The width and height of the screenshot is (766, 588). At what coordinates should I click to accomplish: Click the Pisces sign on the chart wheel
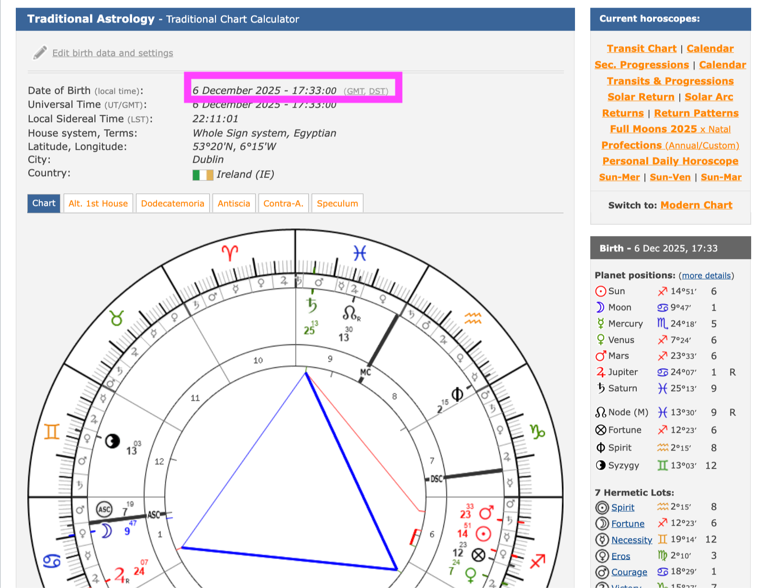click(360, 252)
